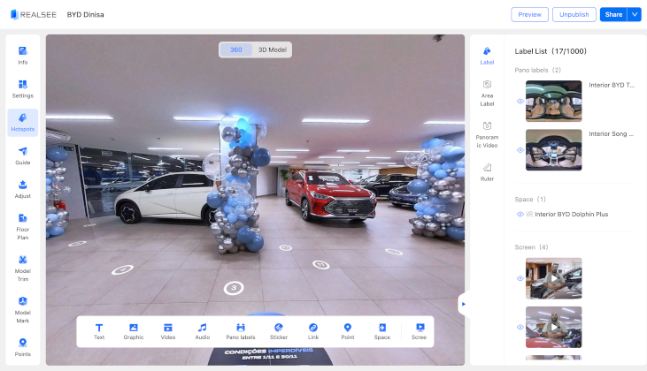Add a Point hotspot from the bottom toolbar
The image size is (647, 371).
(348, 331)
